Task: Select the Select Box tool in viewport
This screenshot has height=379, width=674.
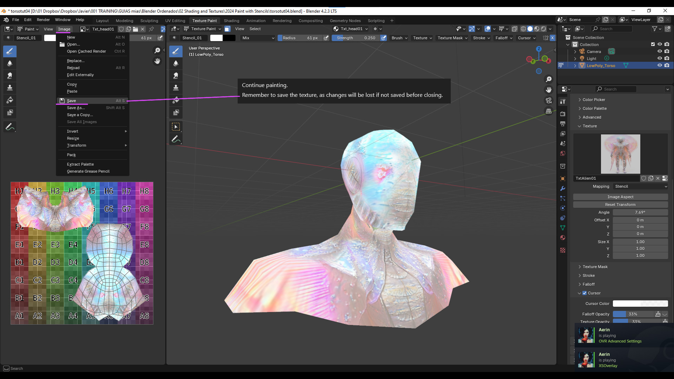Action: click(176, 127)
